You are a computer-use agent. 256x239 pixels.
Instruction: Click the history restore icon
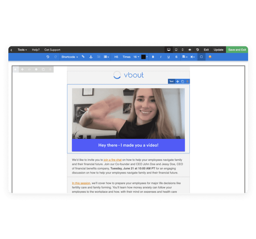click(197, 50)
